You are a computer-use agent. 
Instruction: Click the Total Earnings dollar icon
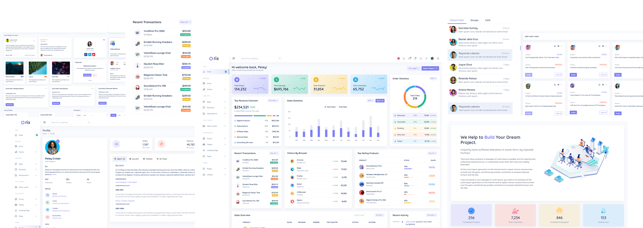276,80
